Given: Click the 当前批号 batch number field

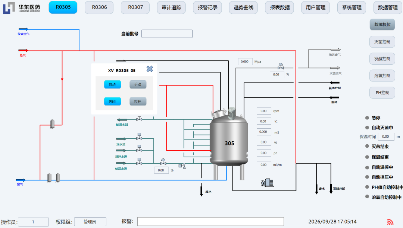Looking at the screenshot, I should (167, 33).
